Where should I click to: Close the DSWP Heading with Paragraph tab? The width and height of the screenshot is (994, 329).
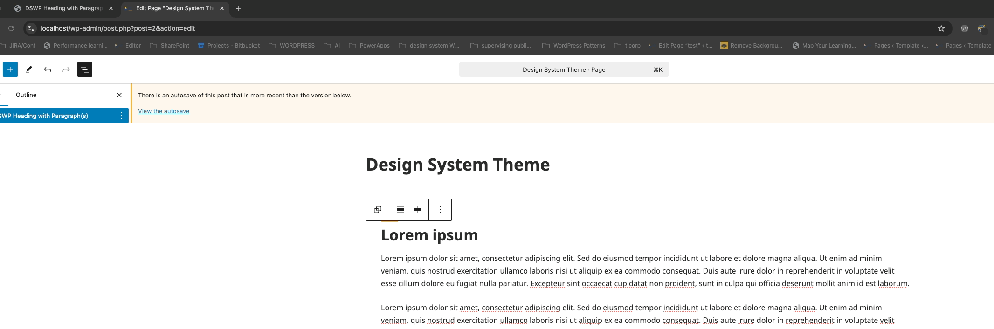pos(111,8)
